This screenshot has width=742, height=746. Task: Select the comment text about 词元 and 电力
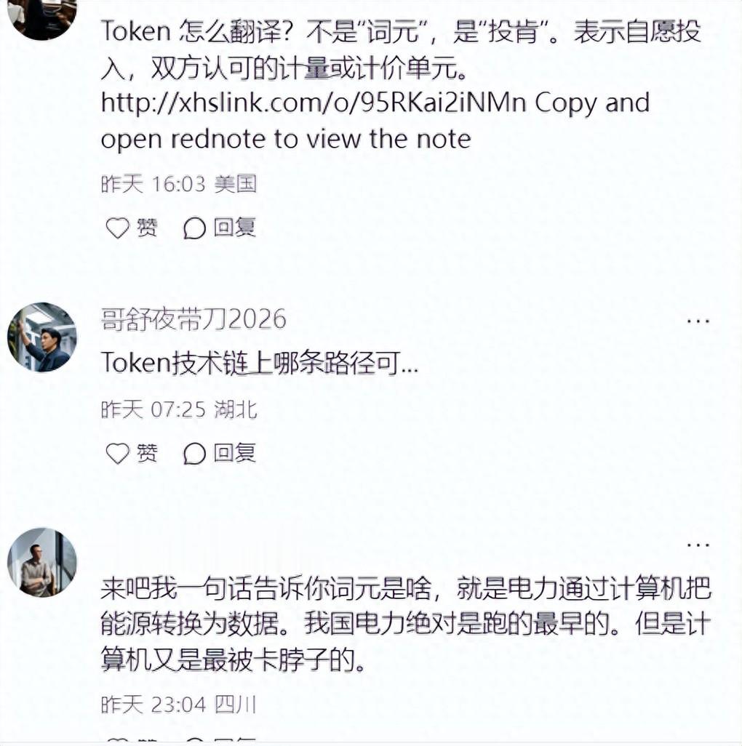pos(405,624)
